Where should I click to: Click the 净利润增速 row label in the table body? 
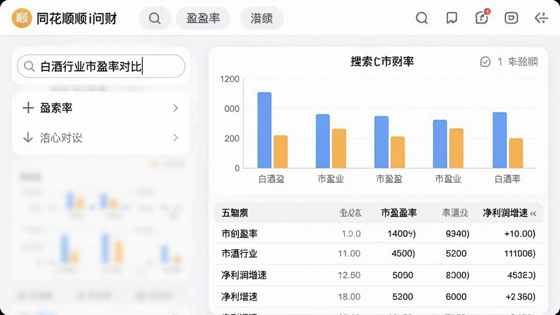click(244, 275)
